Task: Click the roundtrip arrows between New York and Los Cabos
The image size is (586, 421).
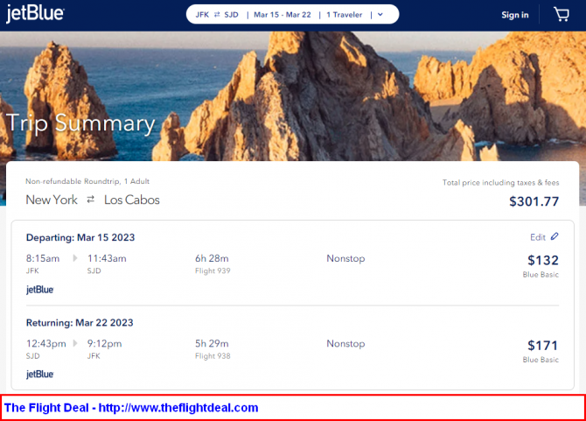Action: click(x=90, y=200)
